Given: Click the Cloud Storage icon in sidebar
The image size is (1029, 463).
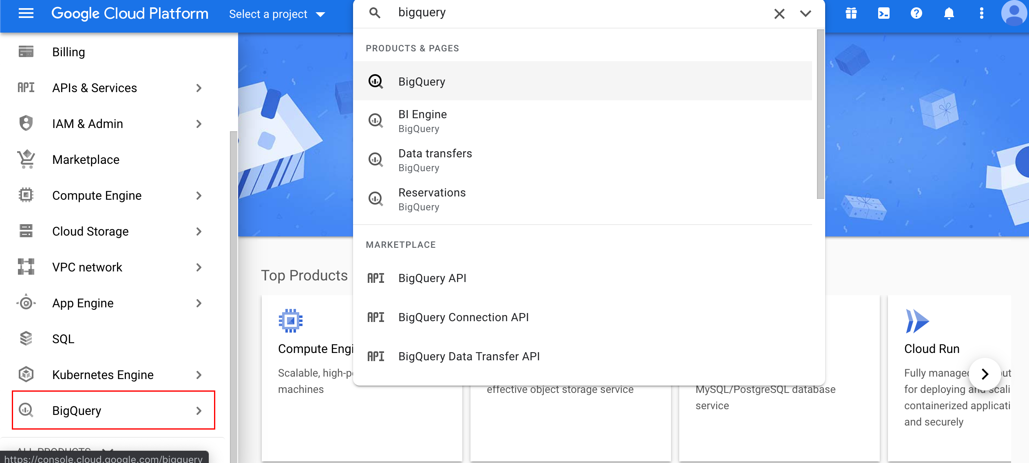Looking at the screenshot, I should click(26, 231).
